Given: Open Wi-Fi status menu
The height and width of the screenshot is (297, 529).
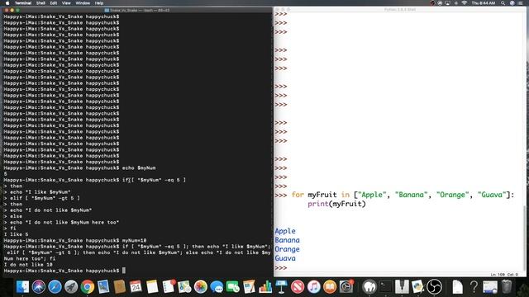Looking at the screenshot, I should click(x=465, y=3).
